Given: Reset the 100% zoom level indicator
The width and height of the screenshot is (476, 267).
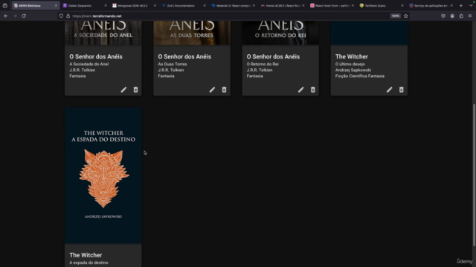Looking at the screenshot, I should pyautogui.click(x=395, y=16).
